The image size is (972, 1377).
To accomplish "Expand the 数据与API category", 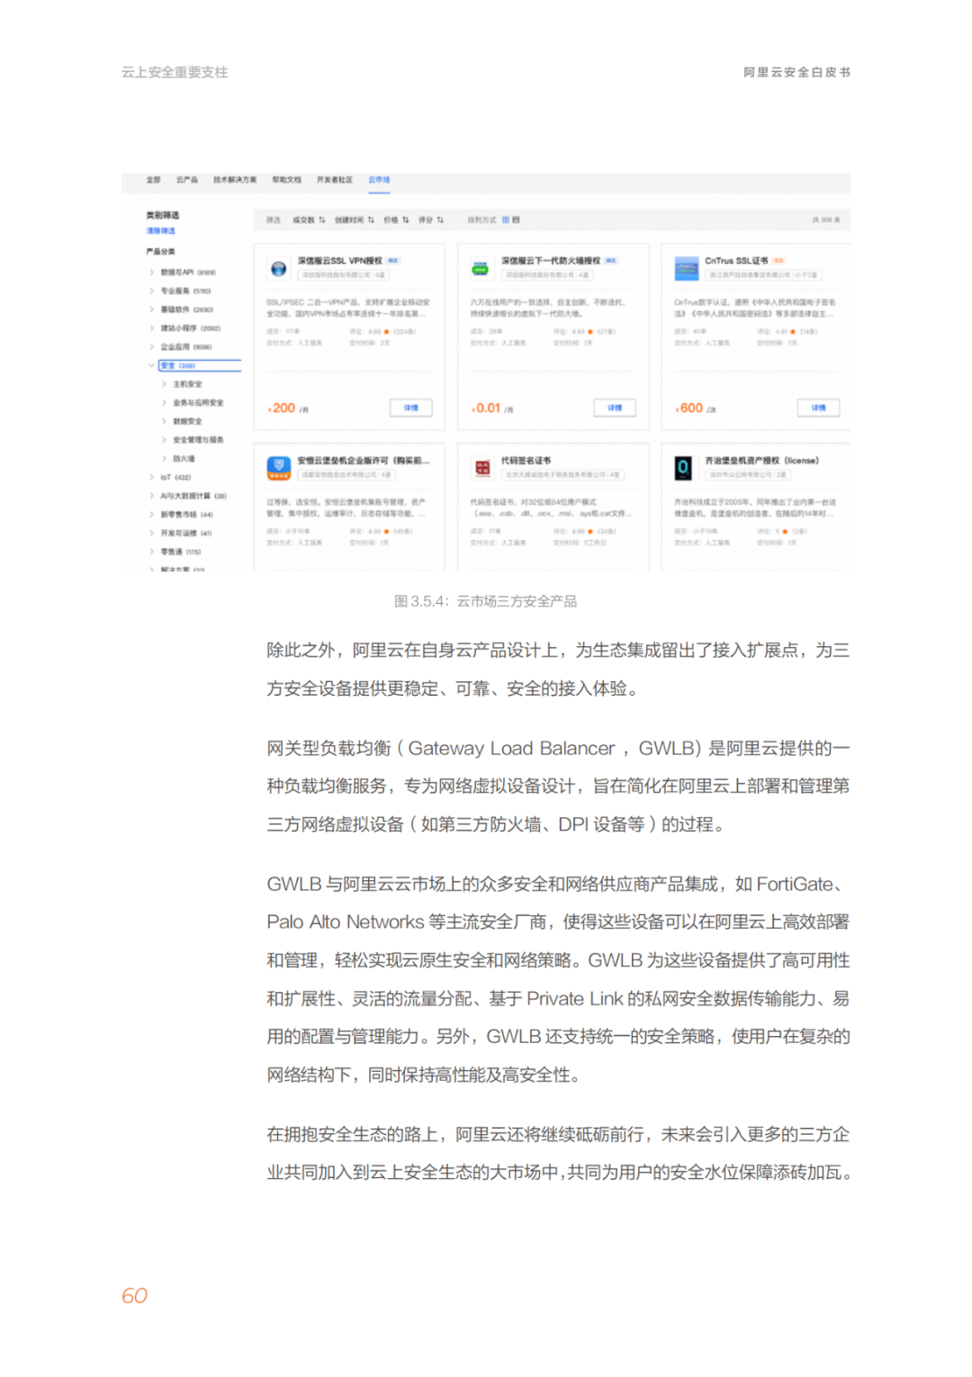I will [x=151, y=272].
